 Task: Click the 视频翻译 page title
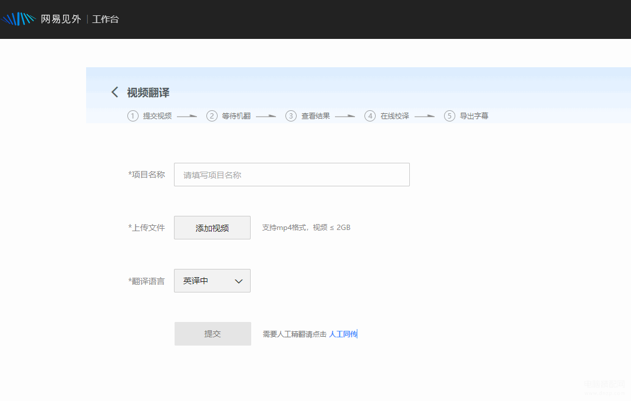tap(148, 93)
